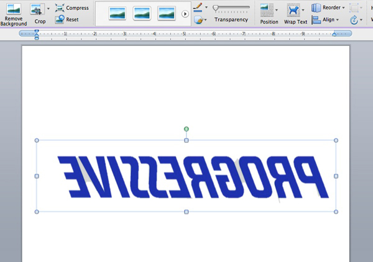Choose the third picture style thumbnail

click(x=167, y=13)
